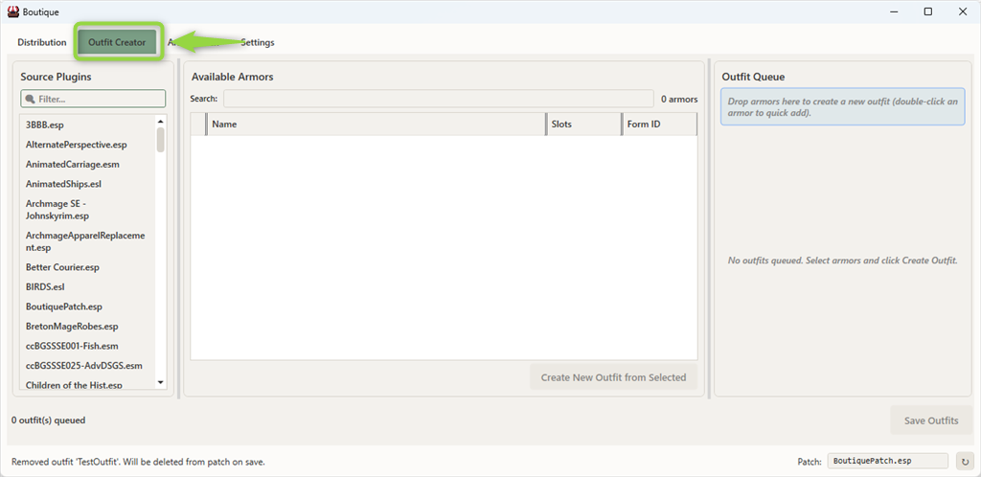Select AnimatedCarriage.esm in the plugin list
The width and height of the screenshot is (981, 477).
[73, 165]
